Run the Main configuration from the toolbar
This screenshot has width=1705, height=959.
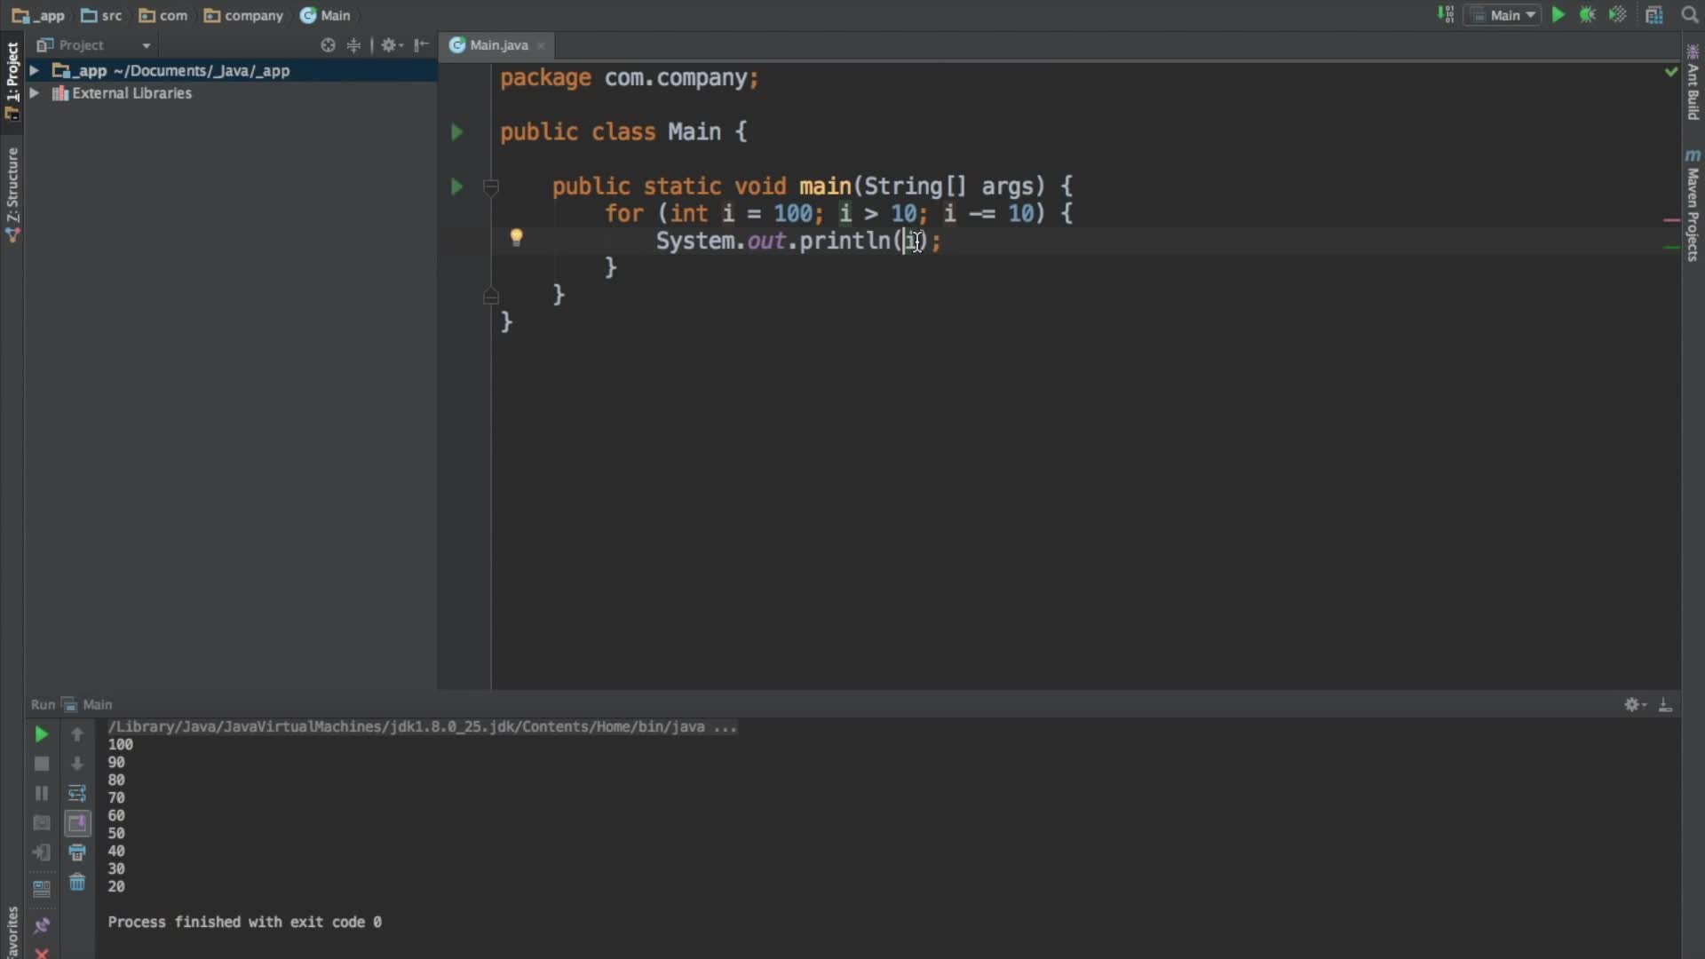(x=1558, y=15)
